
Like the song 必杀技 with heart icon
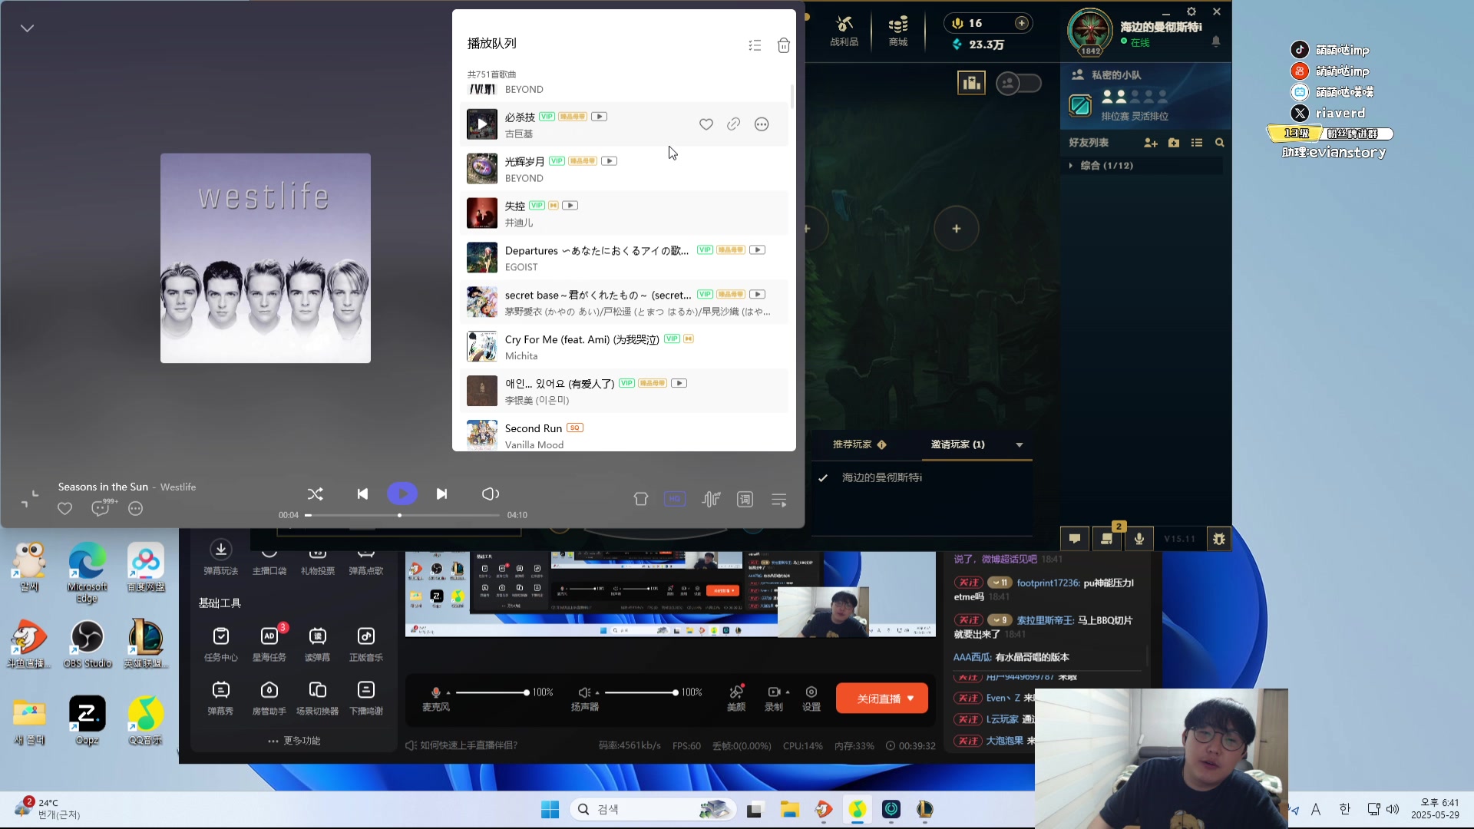[706, 124]
